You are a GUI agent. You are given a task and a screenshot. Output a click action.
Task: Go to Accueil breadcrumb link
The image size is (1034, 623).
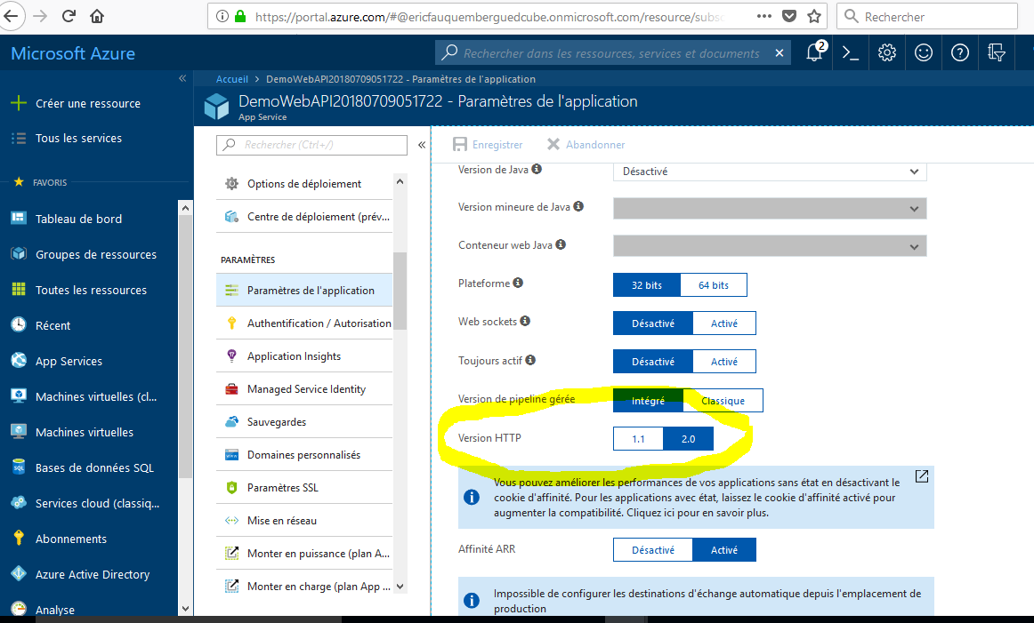pyautogui.click(x=232, y=79)
